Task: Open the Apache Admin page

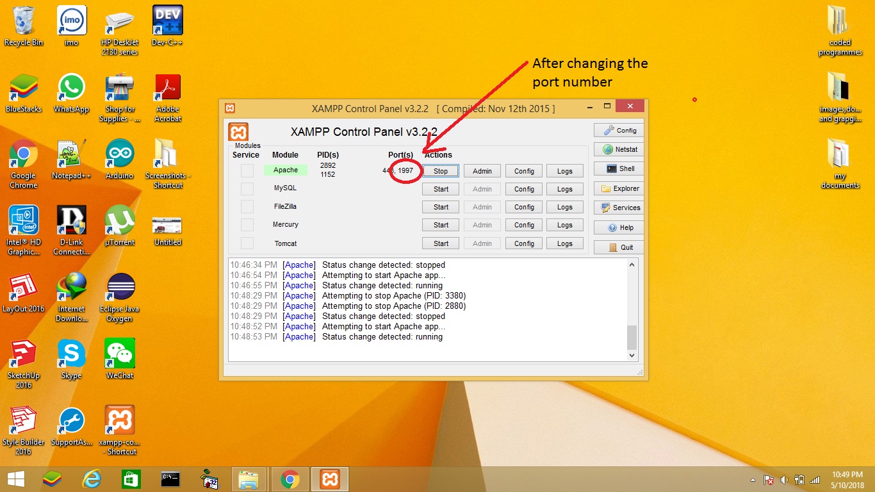Action: (482, 171)
